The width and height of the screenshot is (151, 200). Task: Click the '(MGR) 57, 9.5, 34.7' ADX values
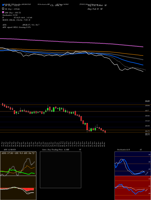tap(31, 25)
